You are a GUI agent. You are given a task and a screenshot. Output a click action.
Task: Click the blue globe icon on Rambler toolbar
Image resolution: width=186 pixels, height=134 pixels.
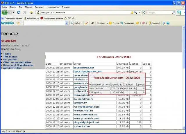(x=168, y=23)
